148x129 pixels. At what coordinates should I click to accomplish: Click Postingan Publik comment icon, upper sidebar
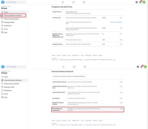pyautogui.click(x=2, y=22)
